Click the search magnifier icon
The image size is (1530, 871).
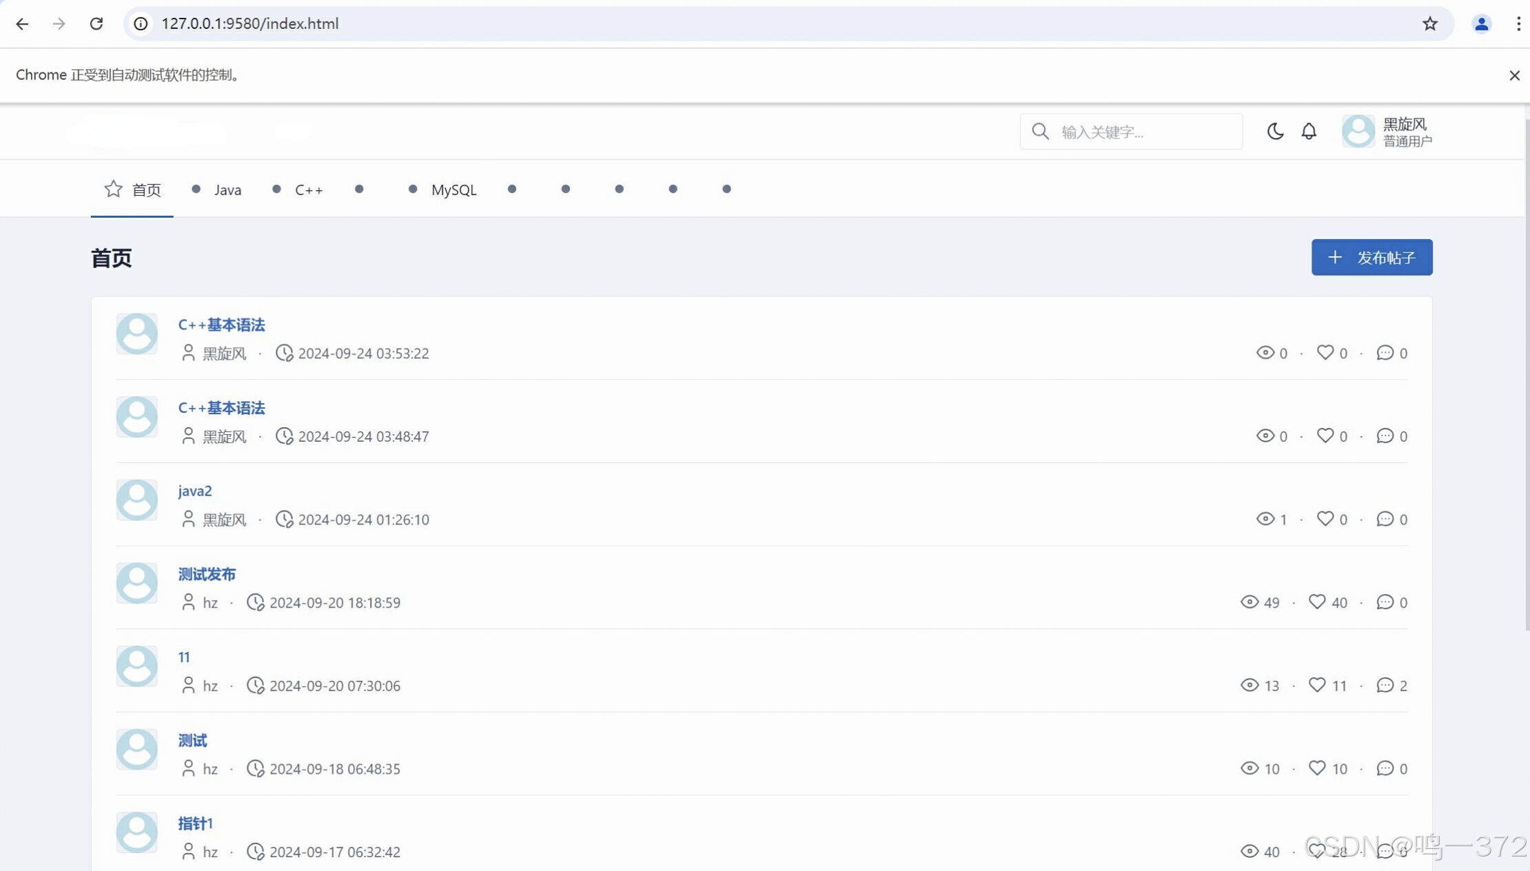(1040, 131)
